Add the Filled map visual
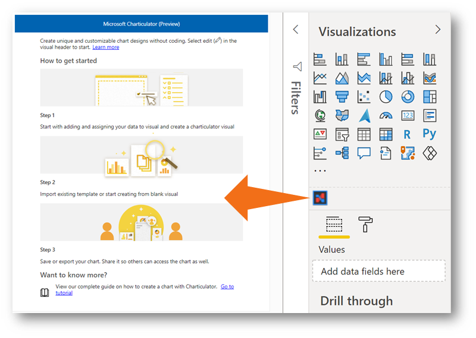 pos(342,115)
